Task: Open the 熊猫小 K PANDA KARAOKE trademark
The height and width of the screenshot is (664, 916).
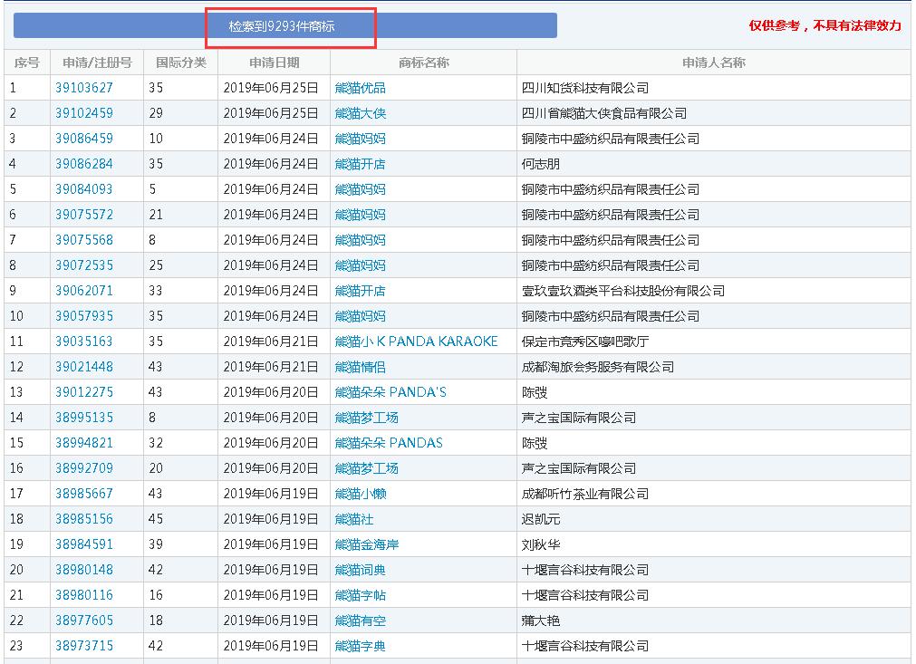Action: click(x=416, y=342)
